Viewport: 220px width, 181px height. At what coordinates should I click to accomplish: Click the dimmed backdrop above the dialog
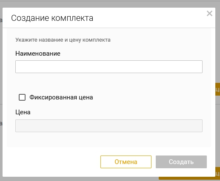pos(110,4)
